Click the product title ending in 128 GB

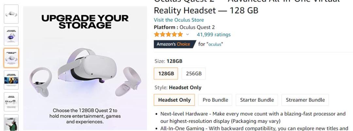point(206,10)
